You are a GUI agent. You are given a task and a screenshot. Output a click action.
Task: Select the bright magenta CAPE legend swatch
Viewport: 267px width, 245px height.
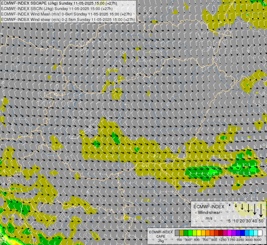(x=229, y=233)
